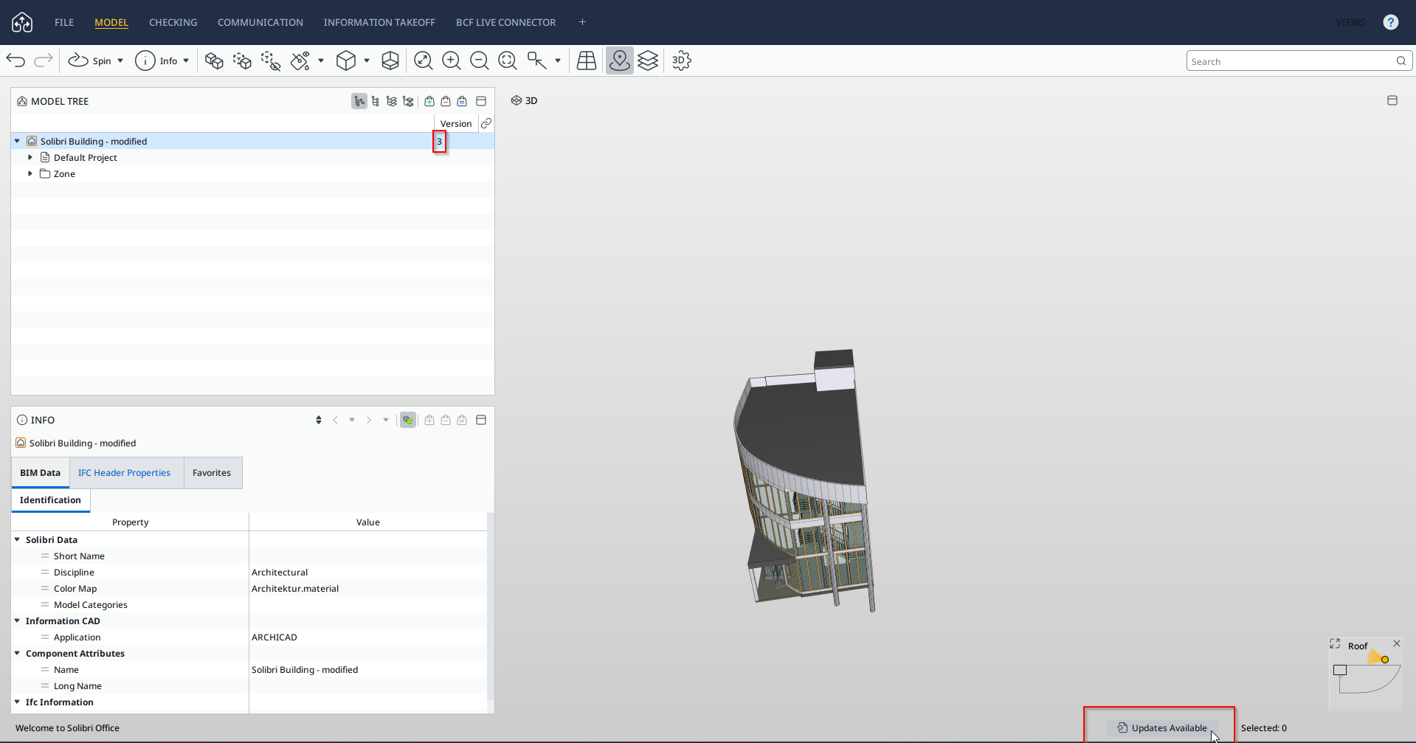Click into the Search field
The height and width of the screenshot is (743, 1416).
click(1299, 61)
